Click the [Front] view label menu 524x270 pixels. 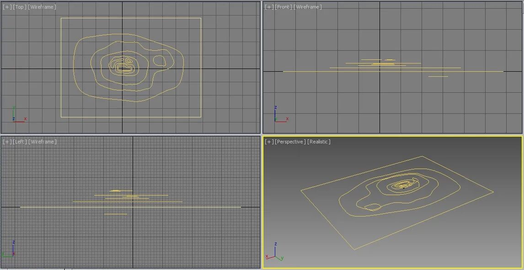pos(283,7)
